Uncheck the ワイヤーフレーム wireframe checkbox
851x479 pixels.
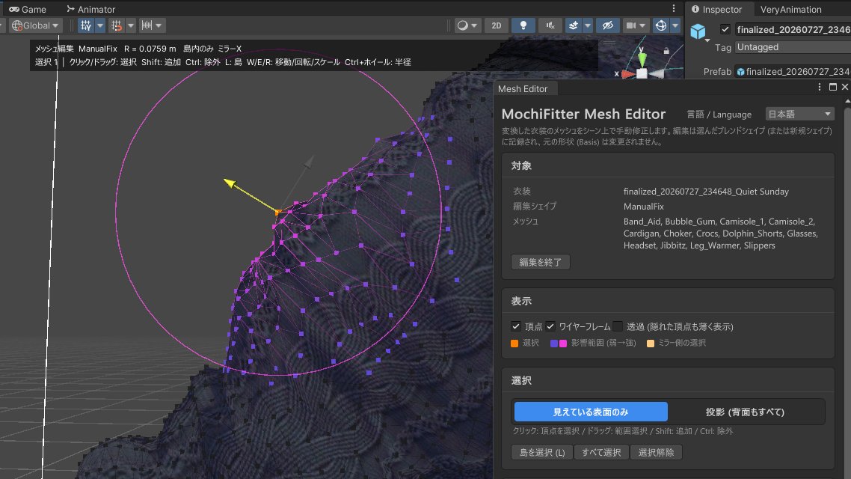(x=550, y=326)
